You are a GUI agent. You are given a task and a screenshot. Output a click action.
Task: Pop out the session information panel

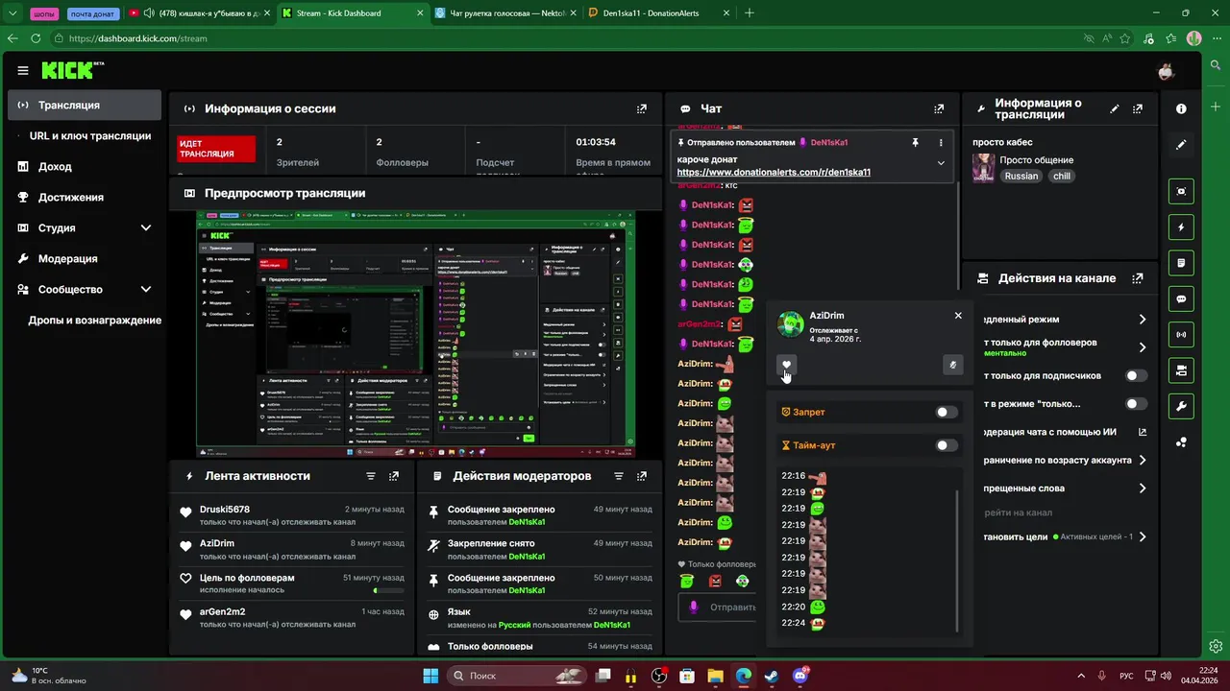click(x=642, y=108)
